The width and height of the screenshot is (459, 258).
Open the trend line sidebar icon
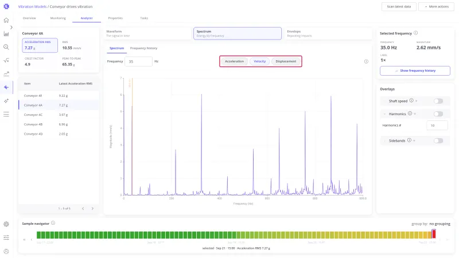coord(6,74)
